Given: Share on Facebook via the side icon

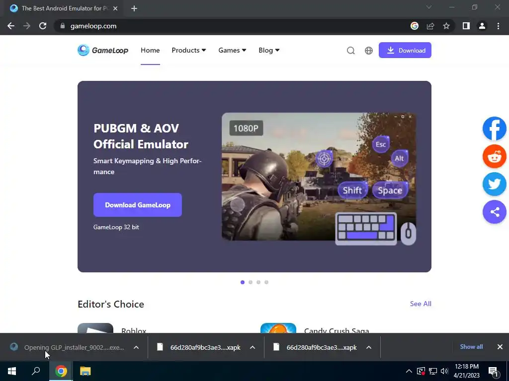Looking at the screenshot, I should coord(495,128).
